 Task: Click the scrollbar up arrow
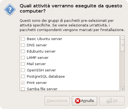point(123,38)
